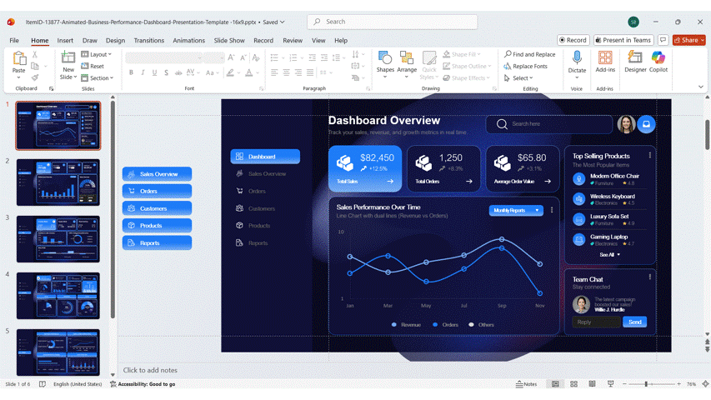Select the Reports blue button off-slide
The image size is (711, 400).
pos(157,243)
